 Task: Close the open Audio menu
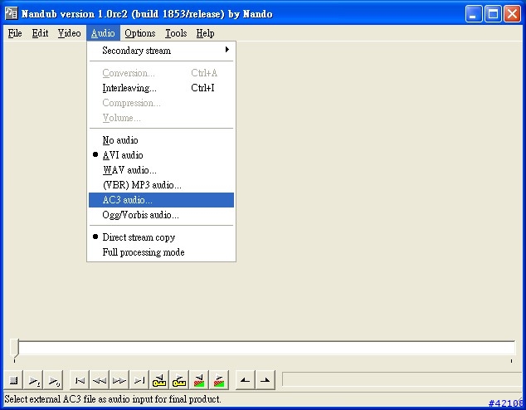coord(103,33)
